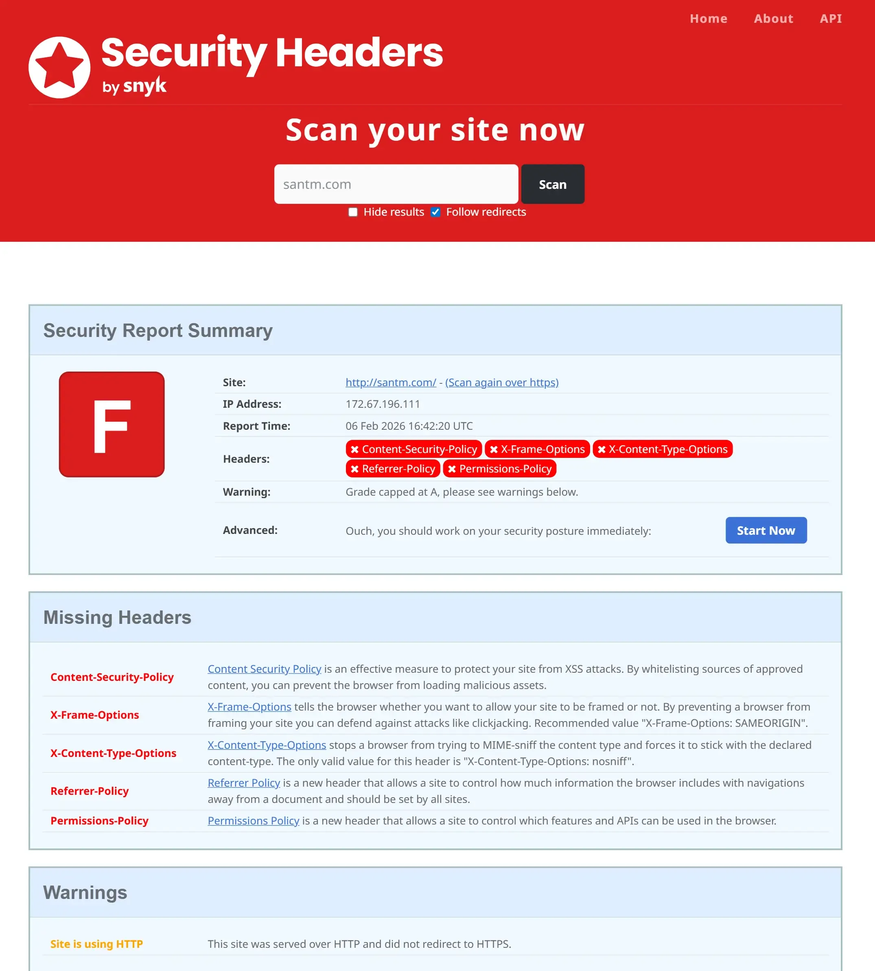Open the Permissions Policy info link

254,820
